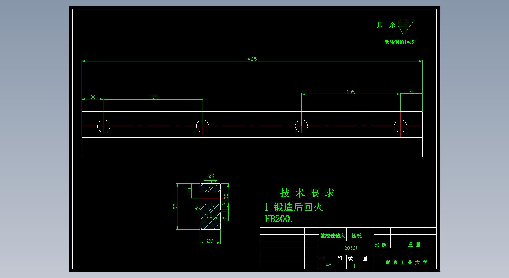The image size is (509, 278).
Task: Click the "6.3" roughness value
Action: [403, 22]
